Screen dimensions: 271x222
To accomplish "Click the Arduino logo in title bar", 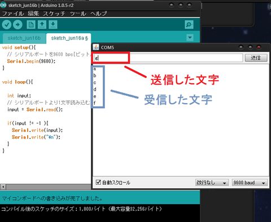I will point(3,5).
